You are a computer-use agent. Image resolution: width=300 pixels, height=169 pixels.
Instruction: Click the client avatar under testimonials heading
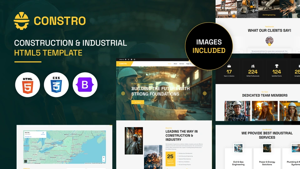tap(269, 41)
